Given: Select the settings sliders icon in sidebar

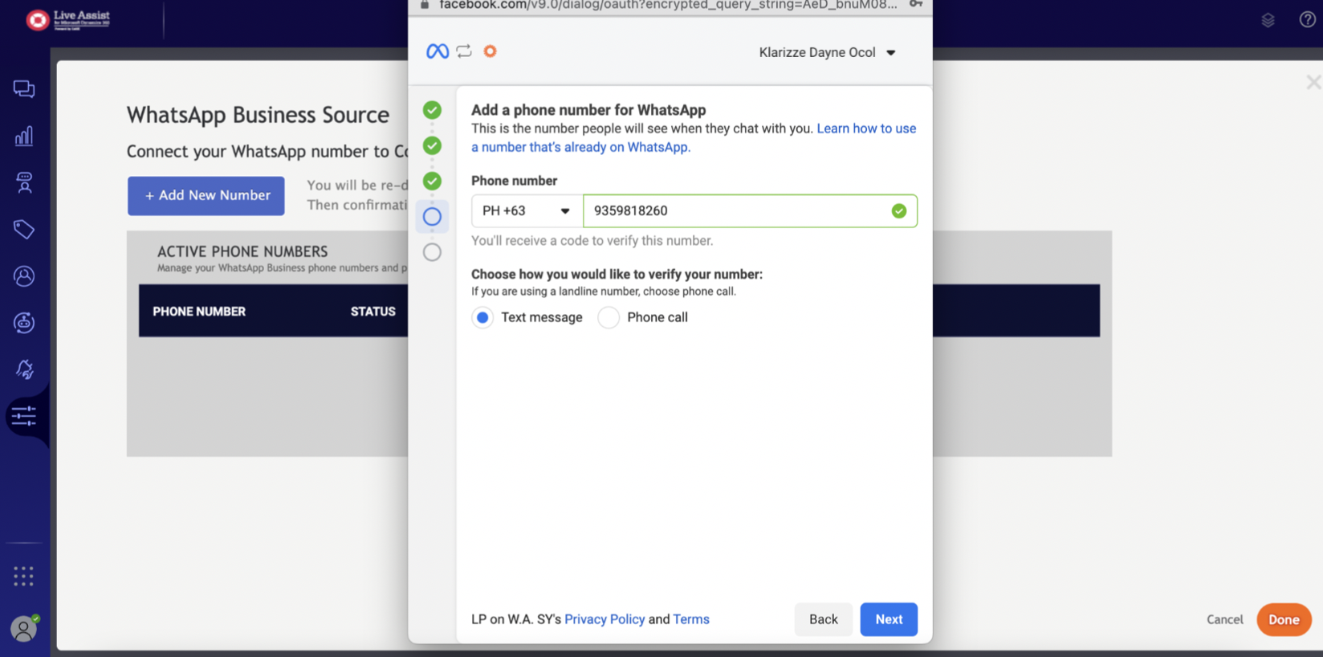Looking at the screenshot, I should pos(24,416).
